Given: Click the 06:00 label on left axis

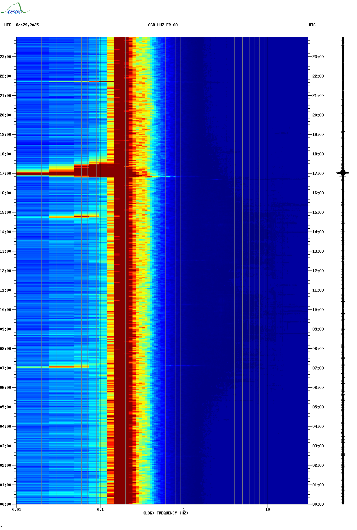Looking at the screenshot, I should (x=6, y=388).
